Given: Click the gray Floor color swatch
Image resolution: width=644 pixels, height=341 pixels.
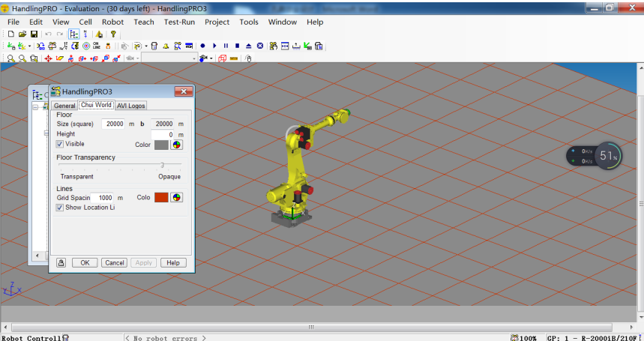Looking at the screenshot, I should coord(161,145).
